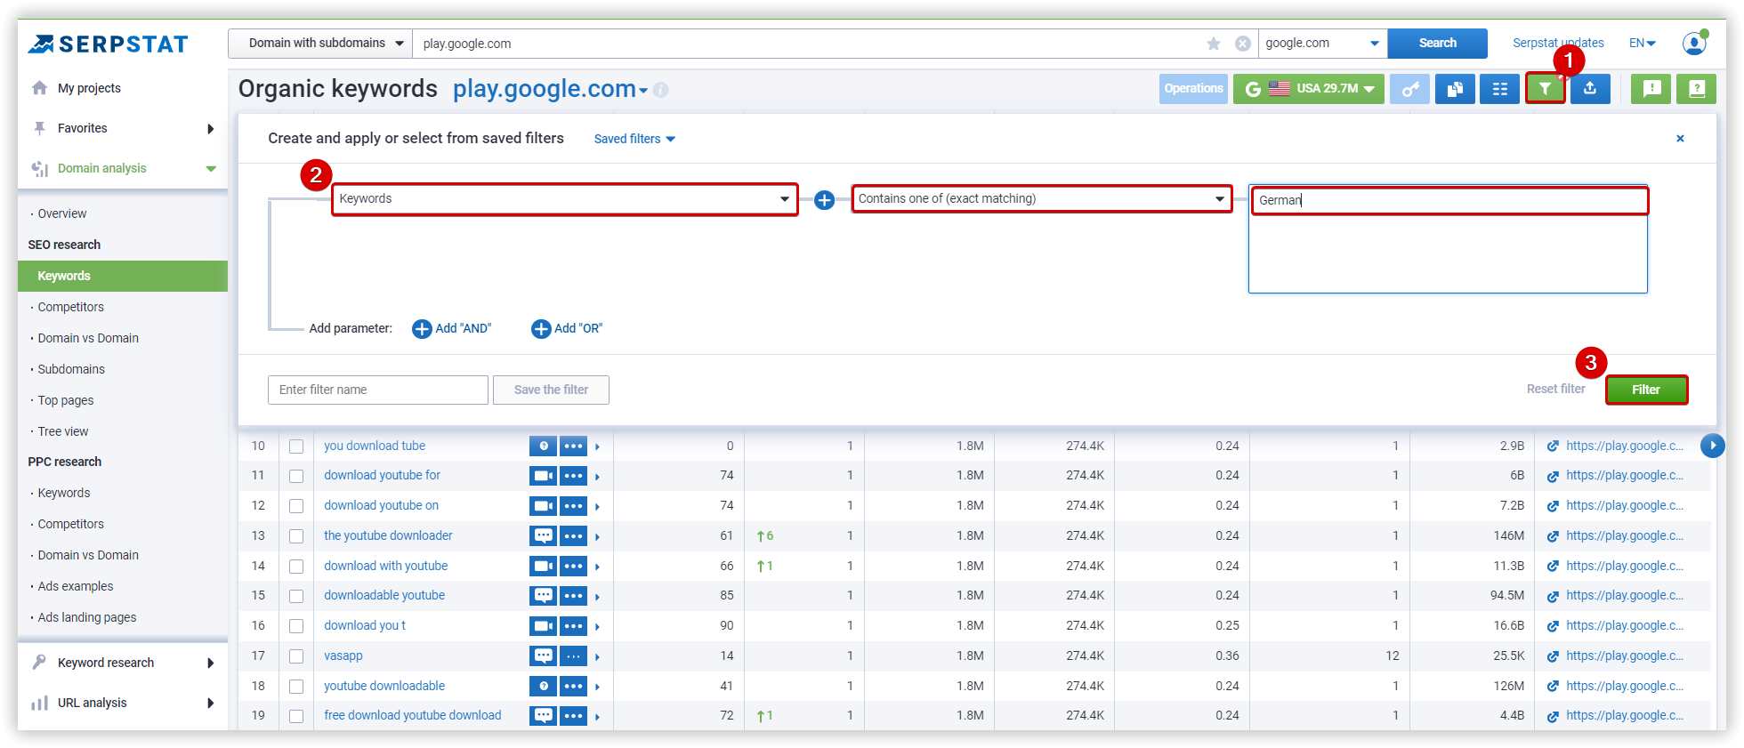The height and width of the screenshot is (748, 1744).
Task: Open the play.google.com title dropdown arrow
Action: (643, 91)
